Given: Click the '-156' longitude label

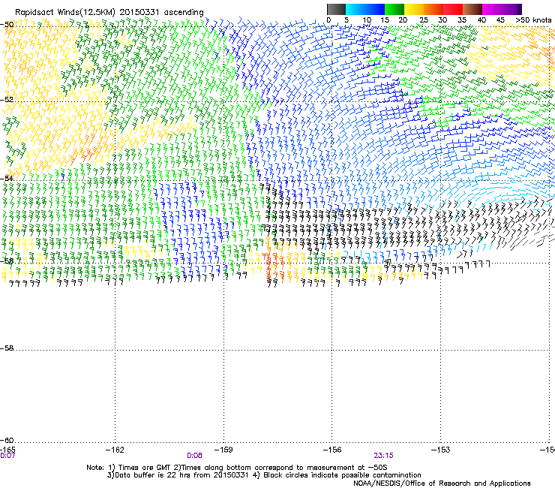Looking at the screenshot, I should (x=332, y=450).
